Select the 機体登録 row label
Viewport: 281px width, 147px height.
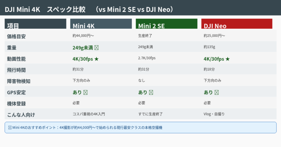(x=16, y=104)
